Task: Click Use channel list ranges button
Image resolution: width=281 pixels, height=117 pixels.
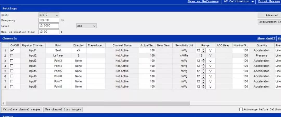Action: (63, 109)
